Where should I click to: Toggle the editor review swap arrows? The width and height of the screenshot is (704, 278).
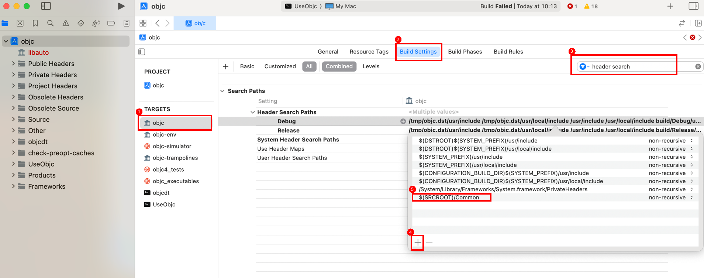[682, 23]
